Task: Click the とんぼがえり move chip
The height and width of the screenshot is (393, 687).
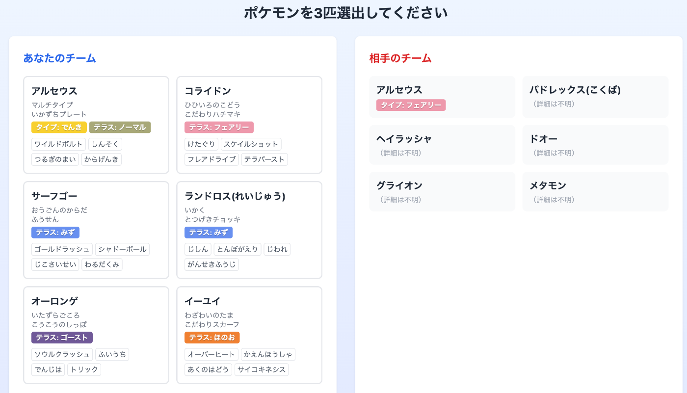Action: 238,249
